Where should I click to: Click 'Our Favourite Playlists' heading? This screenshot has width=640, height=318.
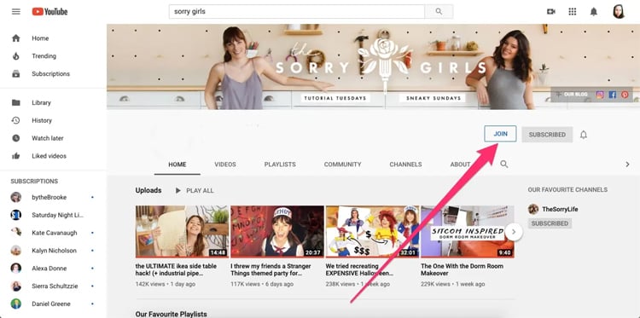[171, 314]
